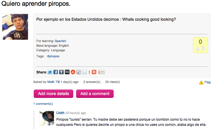Open the #piropos tag
Screen dimensions: 214x129
coord(53,56)
